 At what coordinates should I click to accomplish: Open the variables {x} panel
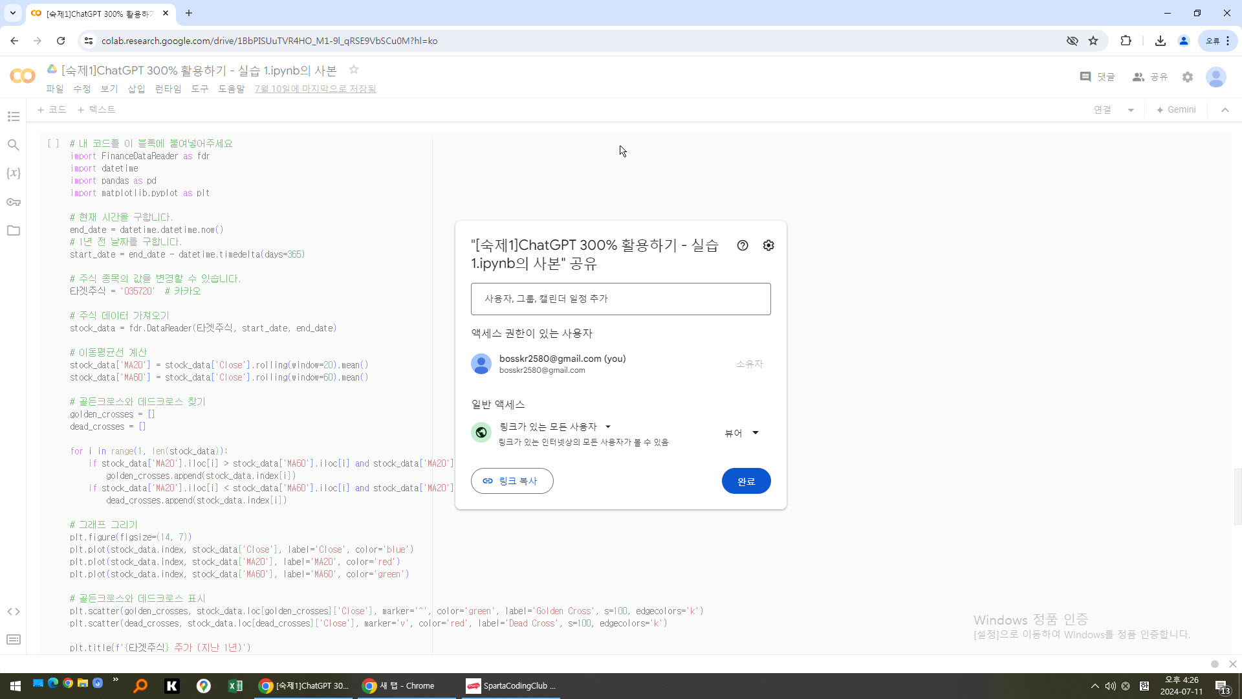click(14, 173)
